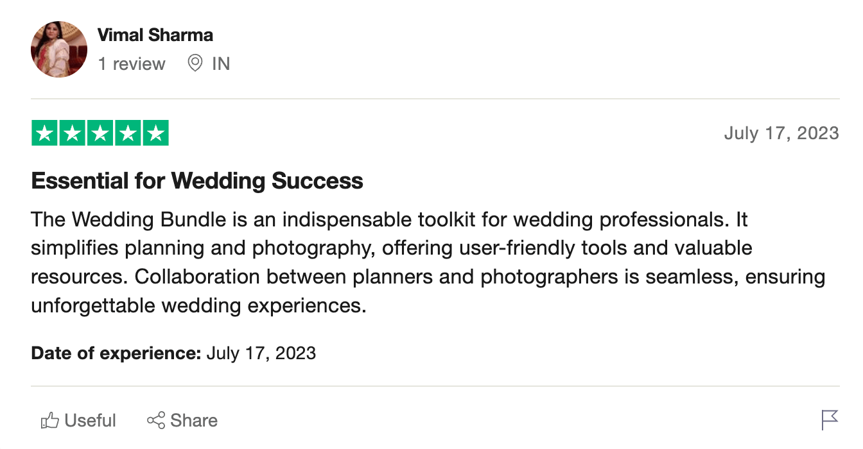
Task: Open the "Essential for Wedding Success" review title
Action: (197, 181)
